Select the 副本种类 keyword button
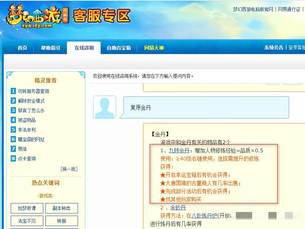The image size is (305, 229). (x=61, y=208)
